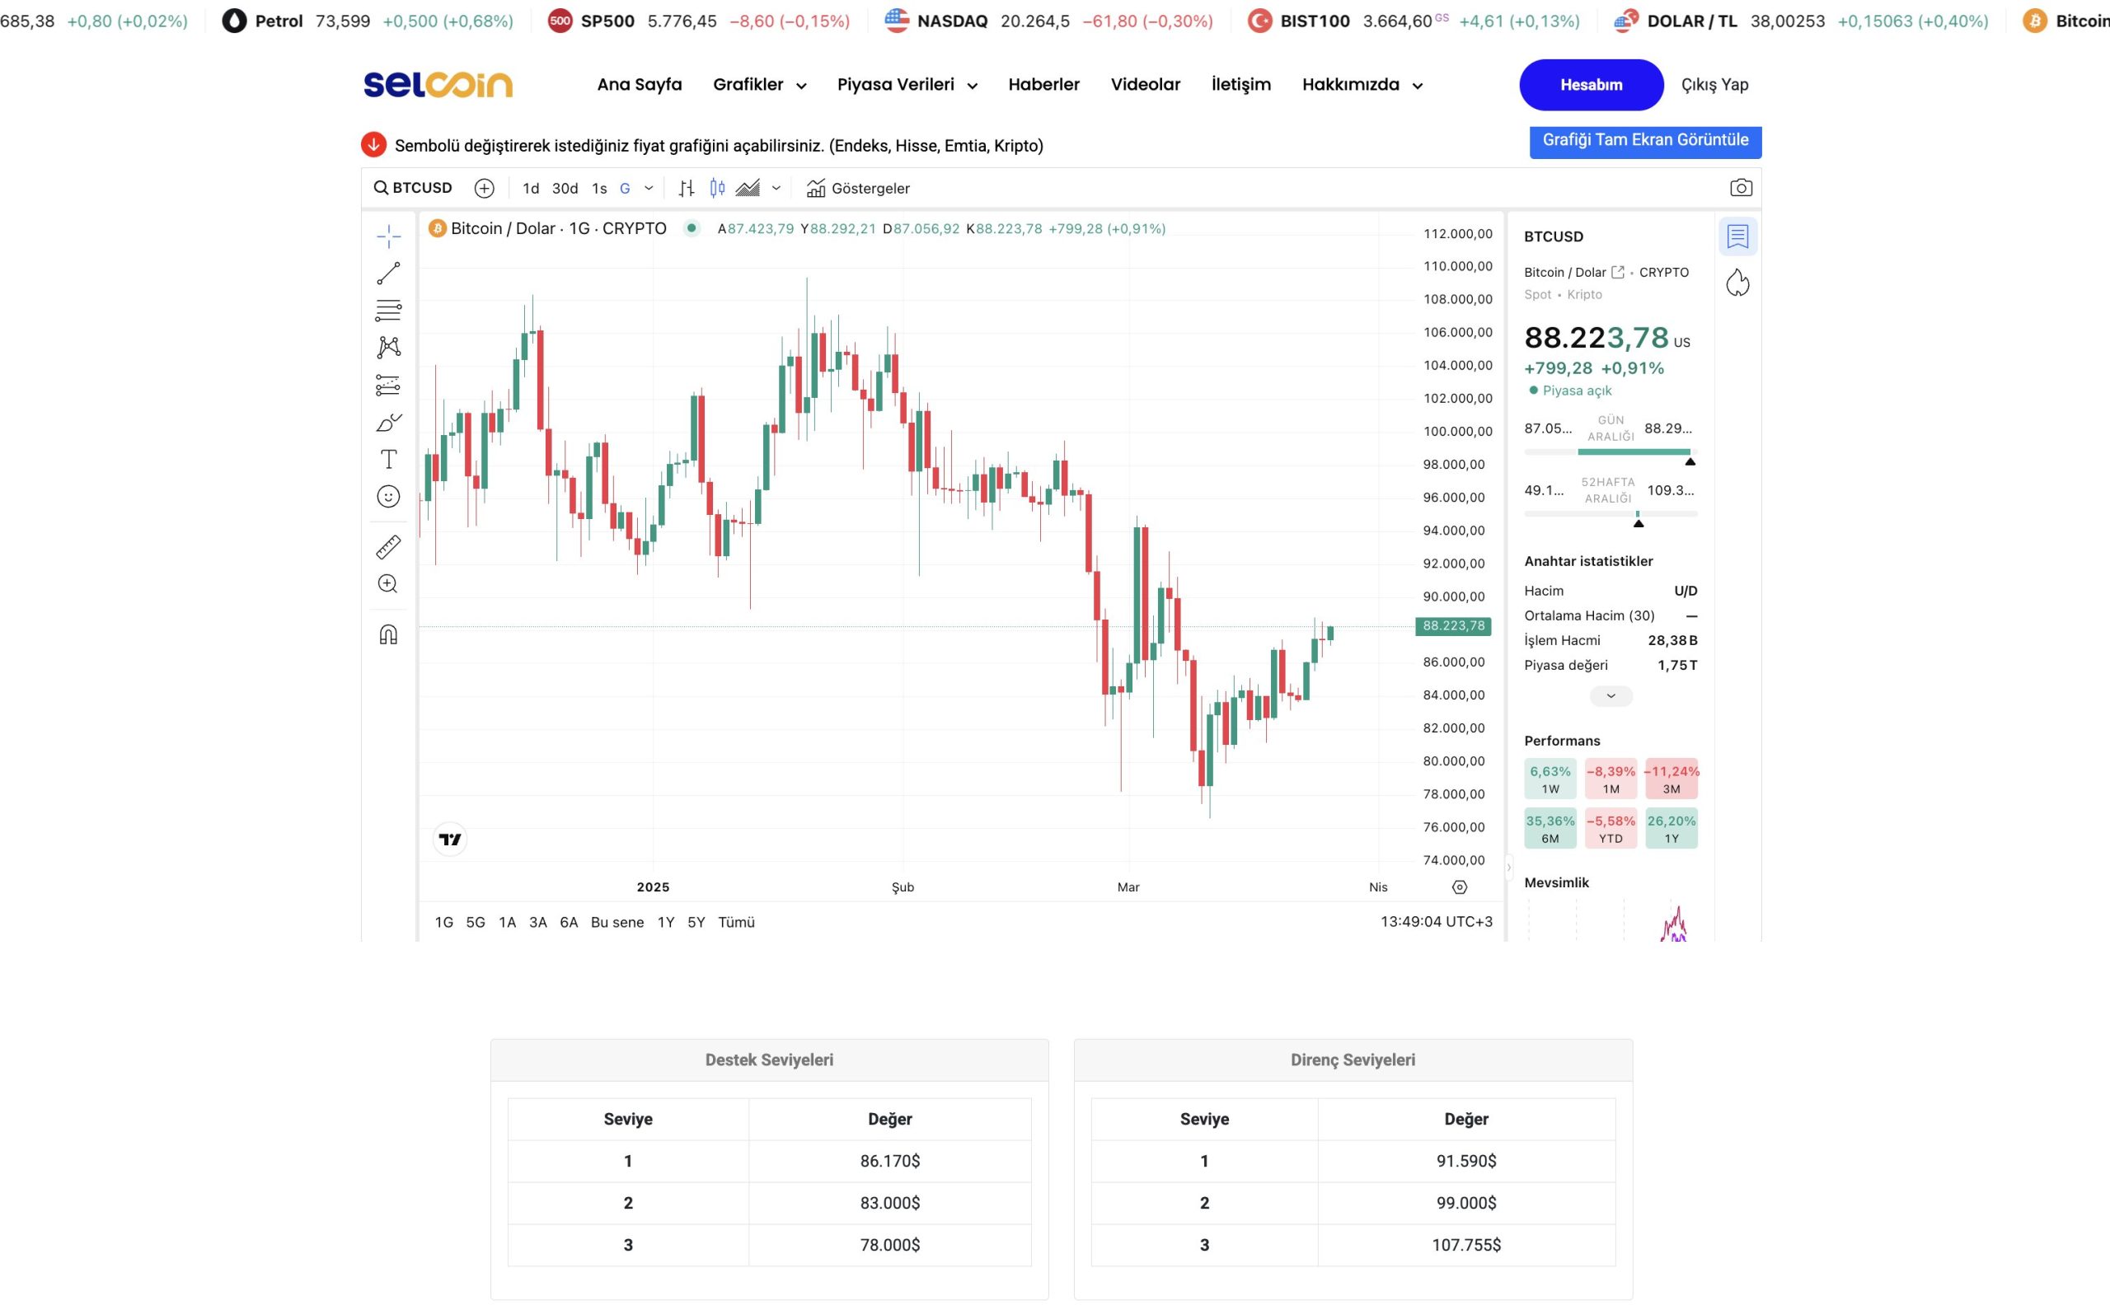This screenshot has width=2110, height=1310.
Task: Set chart range to Tümü
Action: [x=736, y=922]
